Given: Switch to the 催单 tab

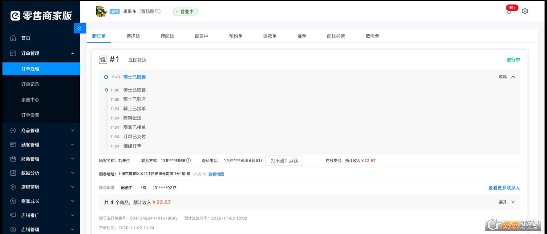Looking at the screenshot, I should point(302,36).
